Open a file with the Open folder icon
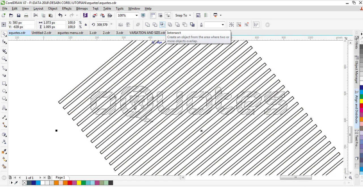This screenshot has height=187, width=363. [x=11, y=15]
